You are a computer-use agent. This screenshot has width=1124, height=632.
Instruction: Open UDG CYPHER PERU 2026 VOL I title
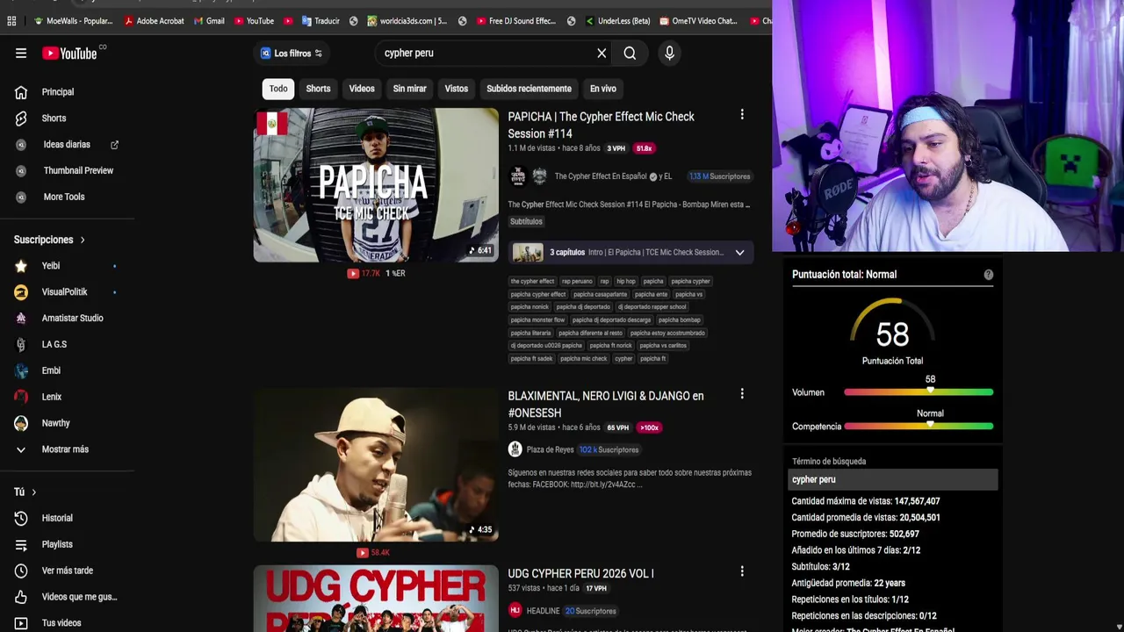[x=580, y=574]
